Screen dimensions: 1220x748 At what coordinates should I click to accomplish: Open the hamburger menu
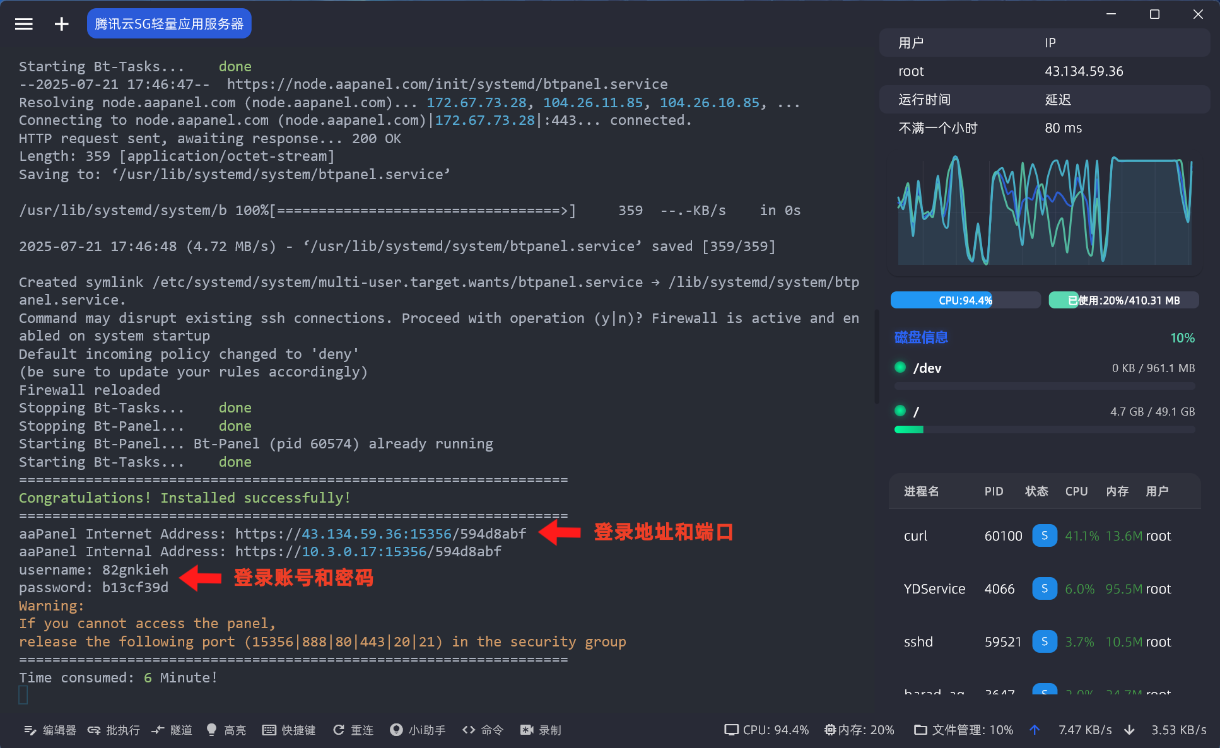pos(24,24)
